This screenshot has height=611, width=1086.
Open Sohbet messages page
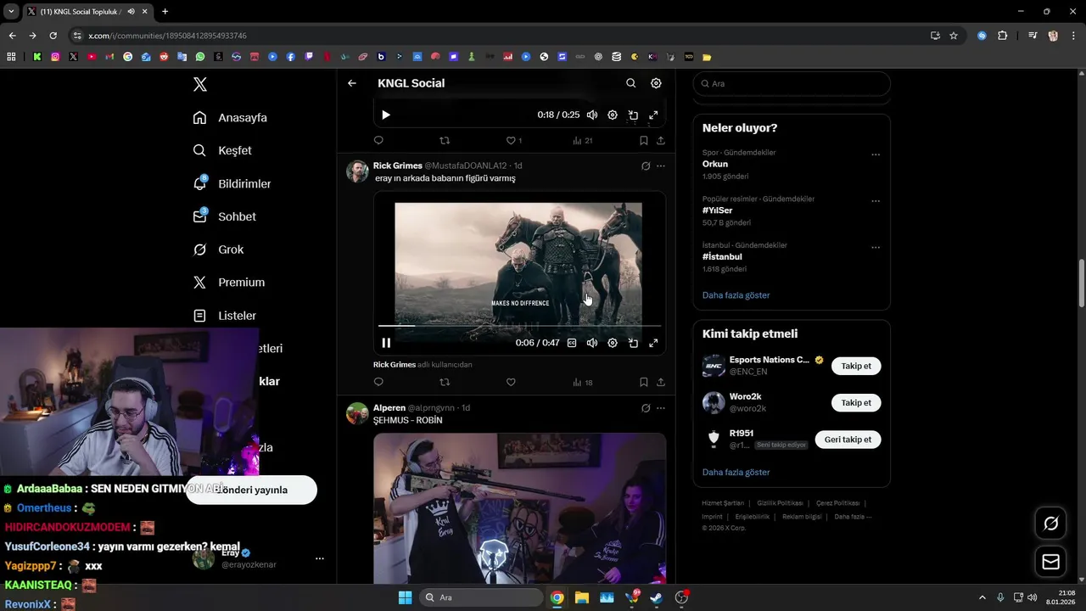[x=225, y=216]
